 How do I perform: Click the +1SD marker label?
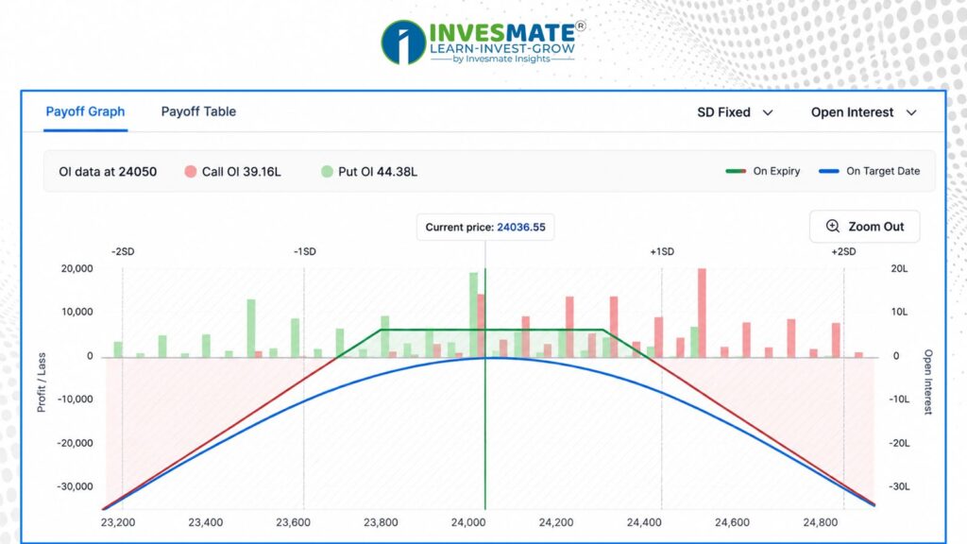coord(662,251)
